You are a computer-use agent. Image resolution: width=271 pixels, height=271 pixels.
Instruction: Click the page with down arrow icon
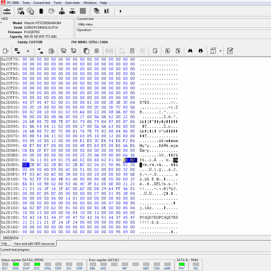[x=132, y=51]
